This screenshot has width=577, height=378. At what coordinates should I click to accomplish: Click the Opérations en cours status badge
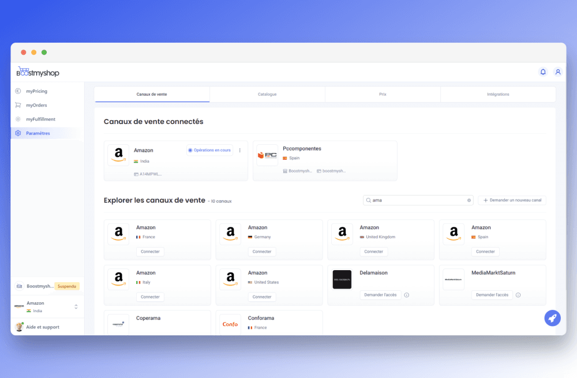[210, 150]
